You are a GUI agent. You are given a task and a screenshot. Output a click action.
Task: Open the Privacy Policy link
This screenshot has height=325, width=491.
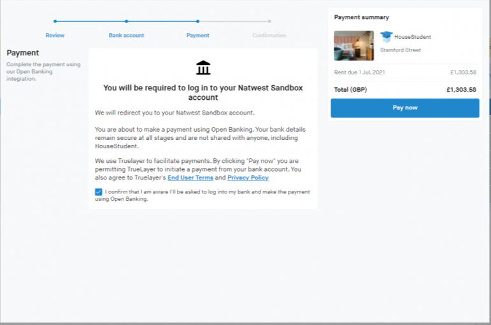click(248, 177)
